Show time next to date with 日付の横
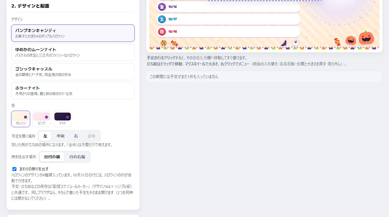 tap(52, 157)
